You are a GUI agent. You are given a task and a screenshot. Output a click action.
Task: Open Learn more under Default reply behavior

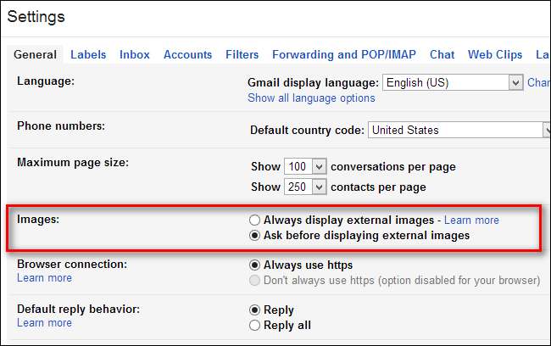click(x=44, y=323)
